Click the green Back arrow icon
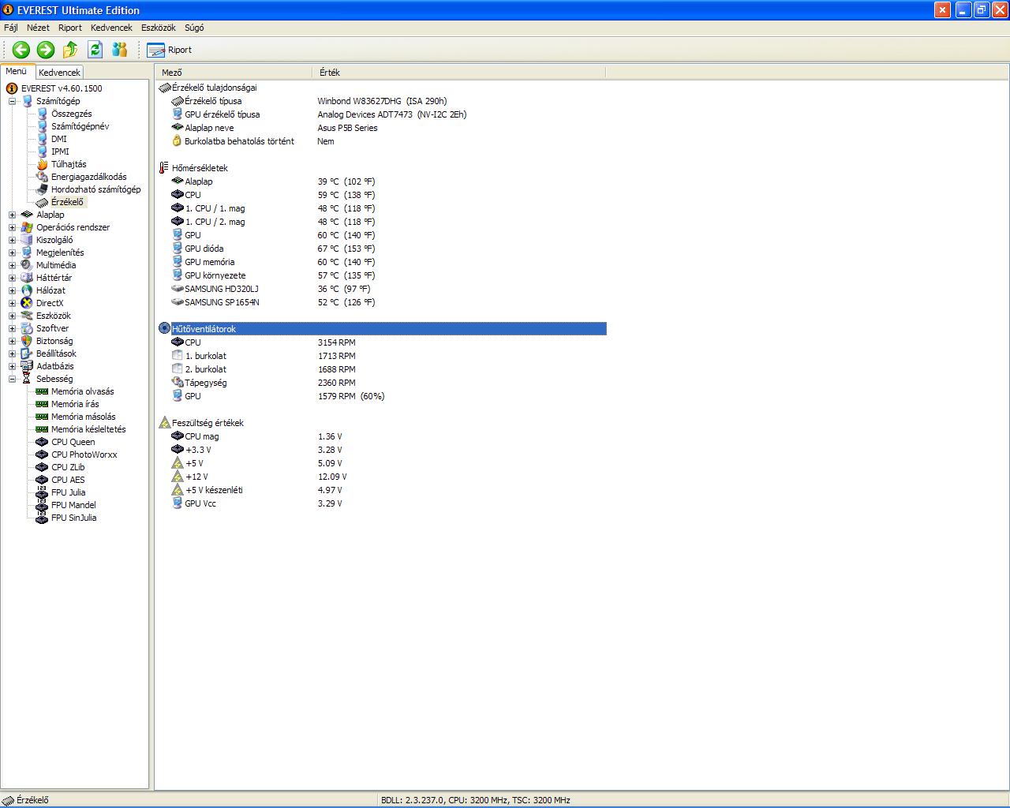 click(21, 50)
